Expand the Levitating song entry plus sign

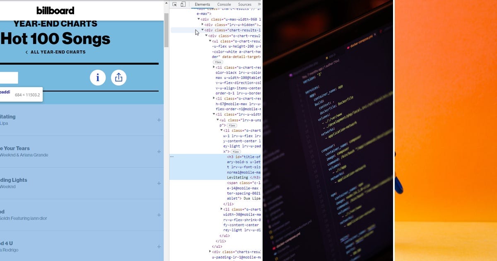tap(159, 120)
